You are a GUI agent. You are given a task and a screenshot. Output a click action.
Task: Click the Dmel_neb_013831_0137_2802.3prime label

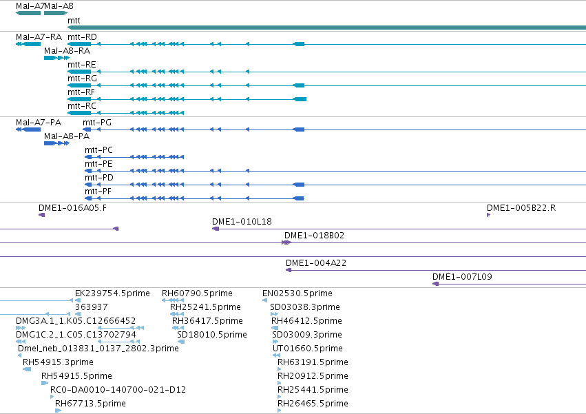[x=98, y=349]
